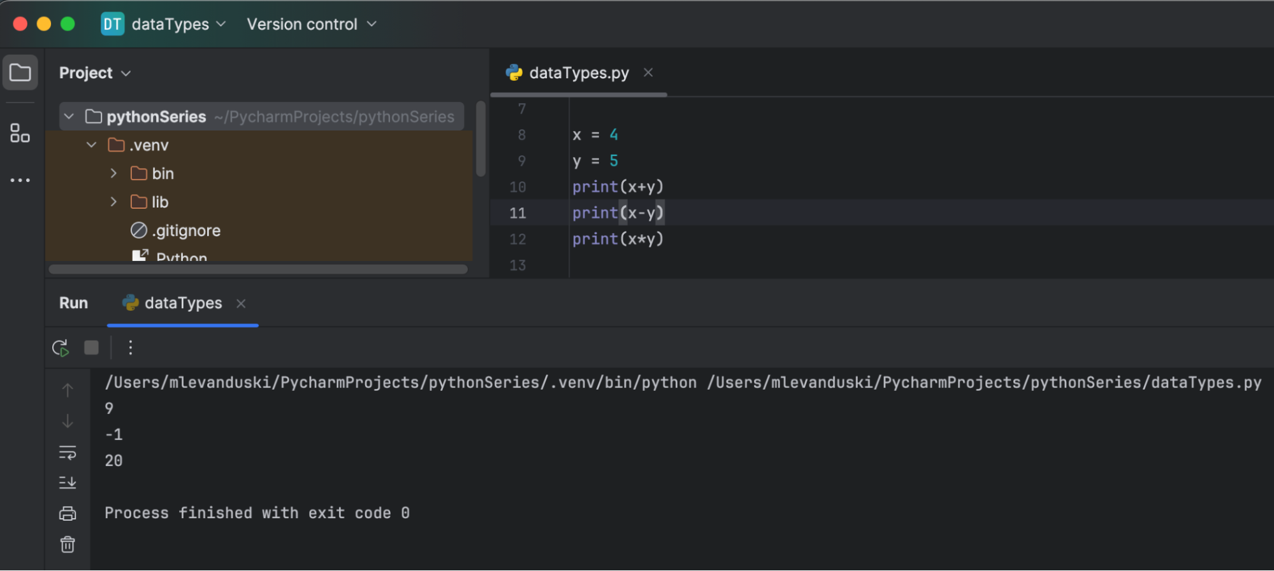Click the bin folder icon

tap(139, 173)
